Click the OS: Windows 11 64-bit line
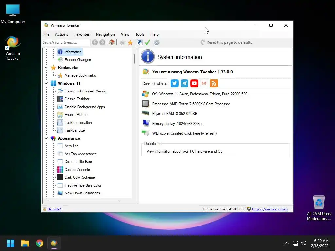 (x=200, y=94)
